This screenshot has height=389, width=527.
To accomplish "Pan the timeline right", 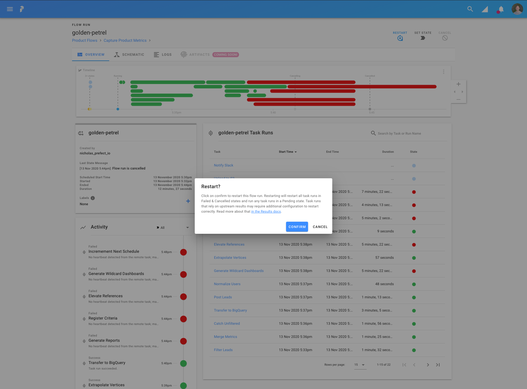I will tap(462, 92).
